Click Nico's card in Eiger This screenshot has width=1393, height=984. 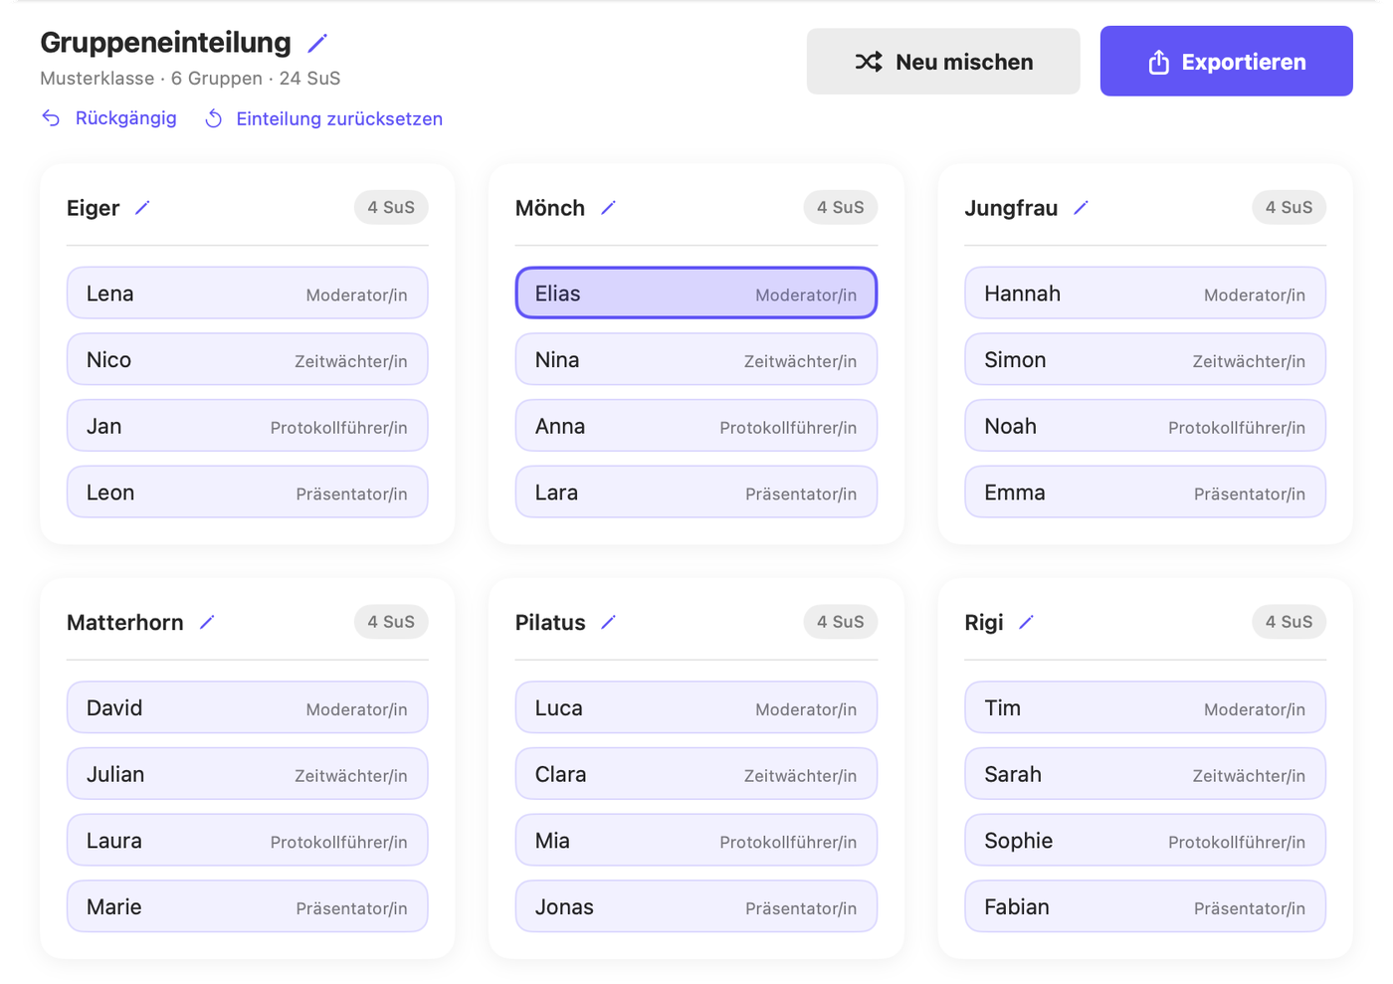pyautogui.click(x=248, y=359)
